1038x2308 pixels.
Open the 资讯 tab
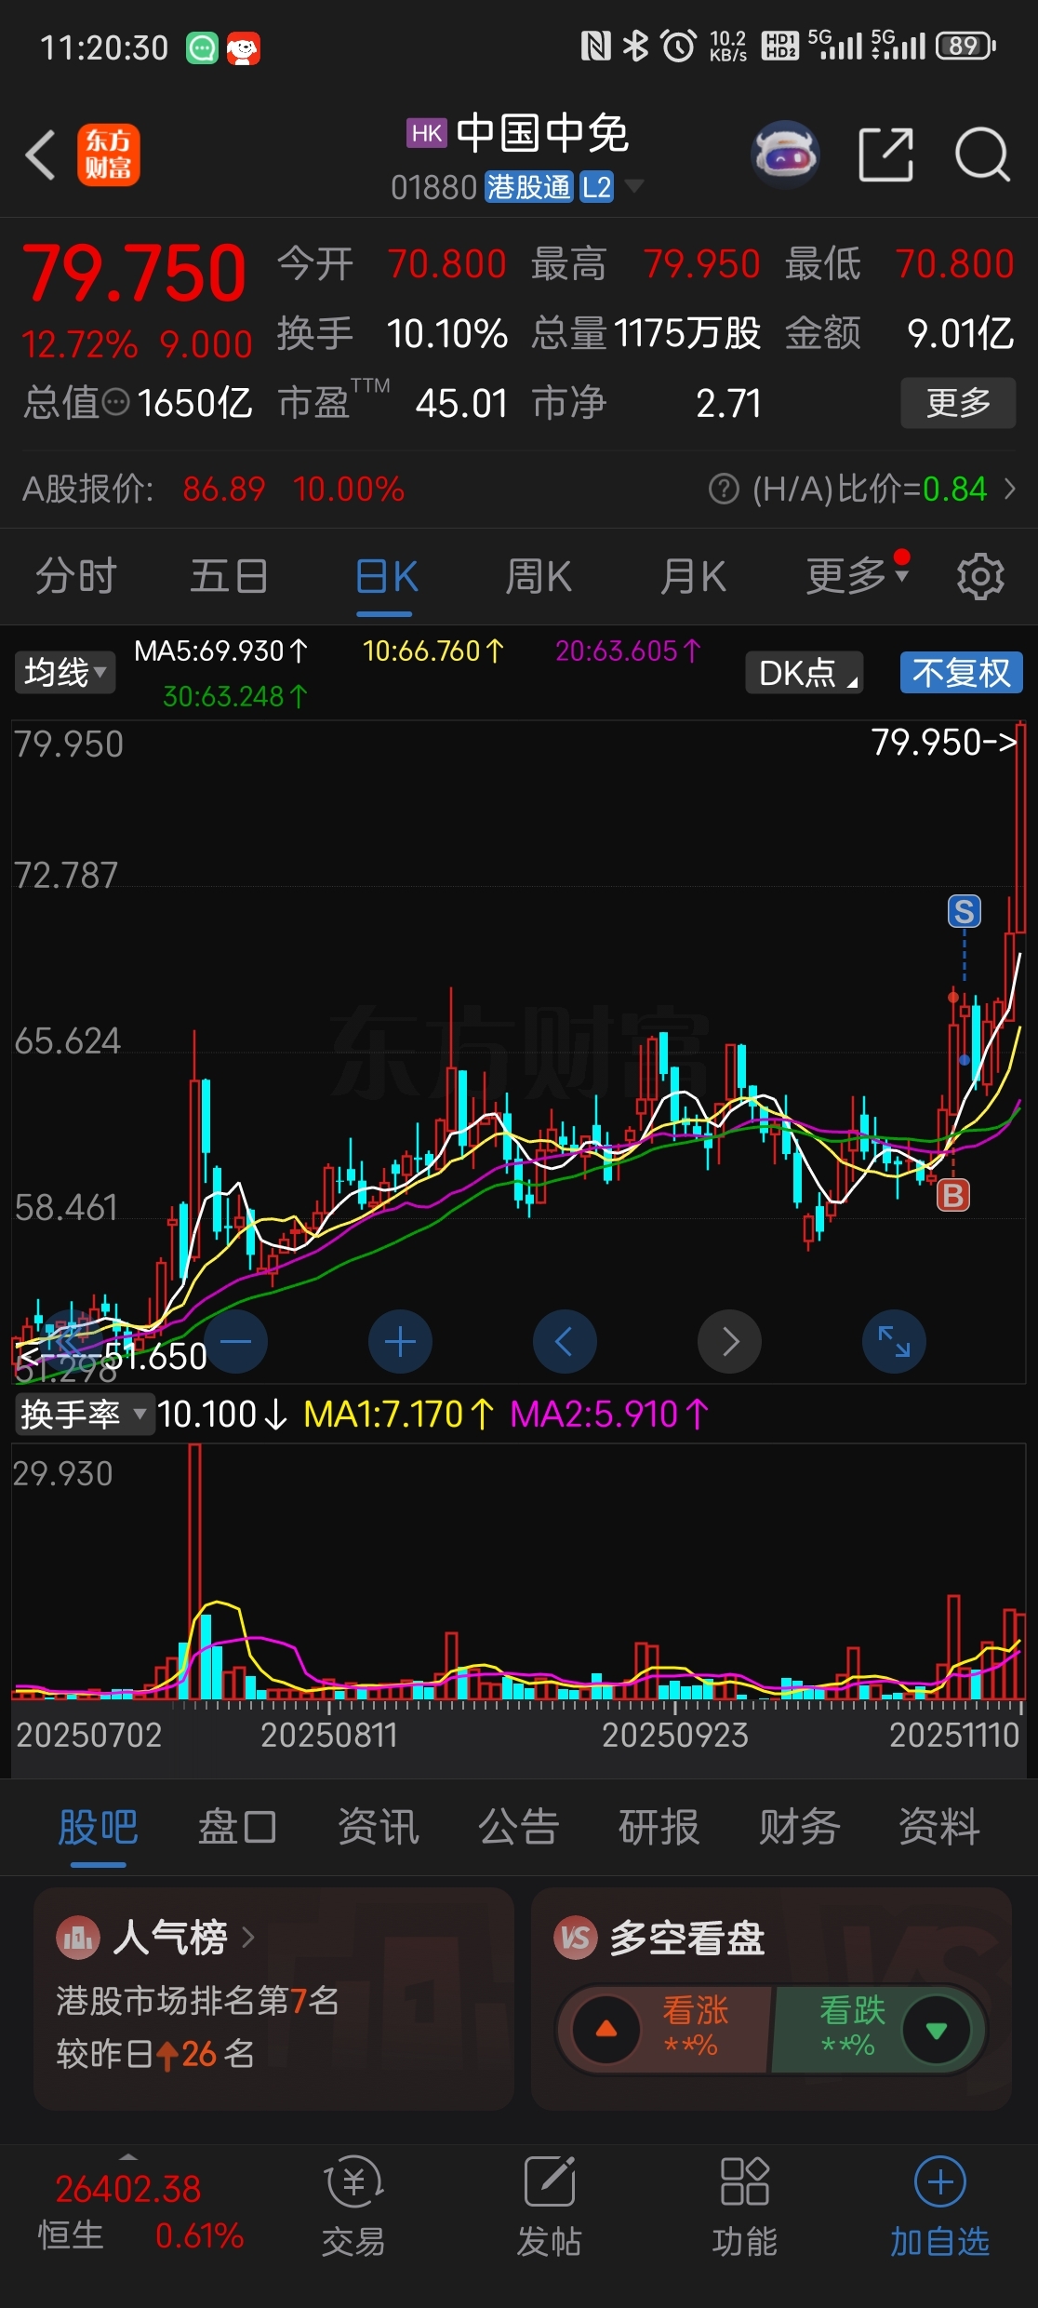coord(379,1826)
